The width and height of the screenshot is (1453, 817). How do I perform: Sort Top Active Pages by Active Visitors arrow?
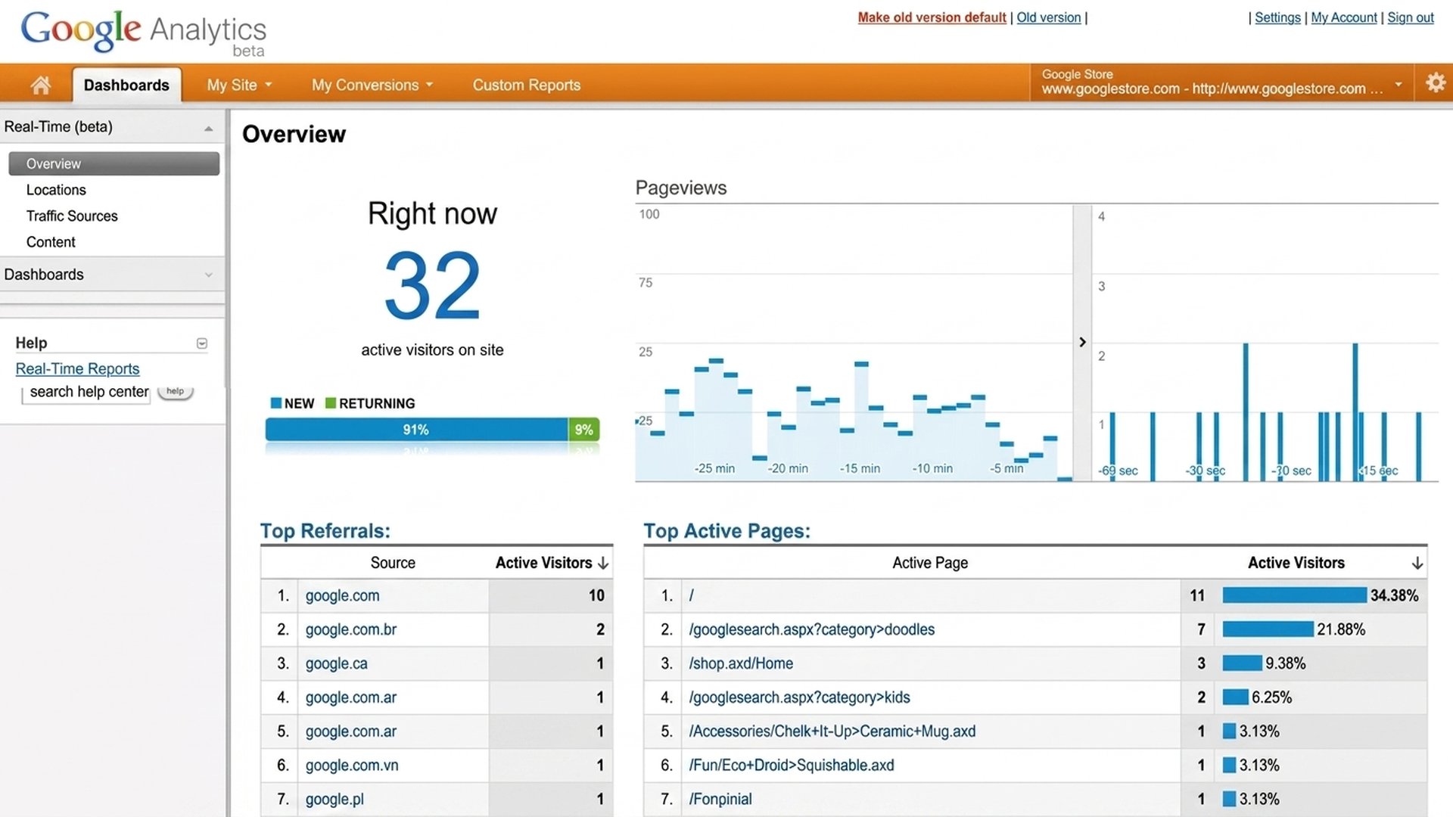pos(1417,563)
